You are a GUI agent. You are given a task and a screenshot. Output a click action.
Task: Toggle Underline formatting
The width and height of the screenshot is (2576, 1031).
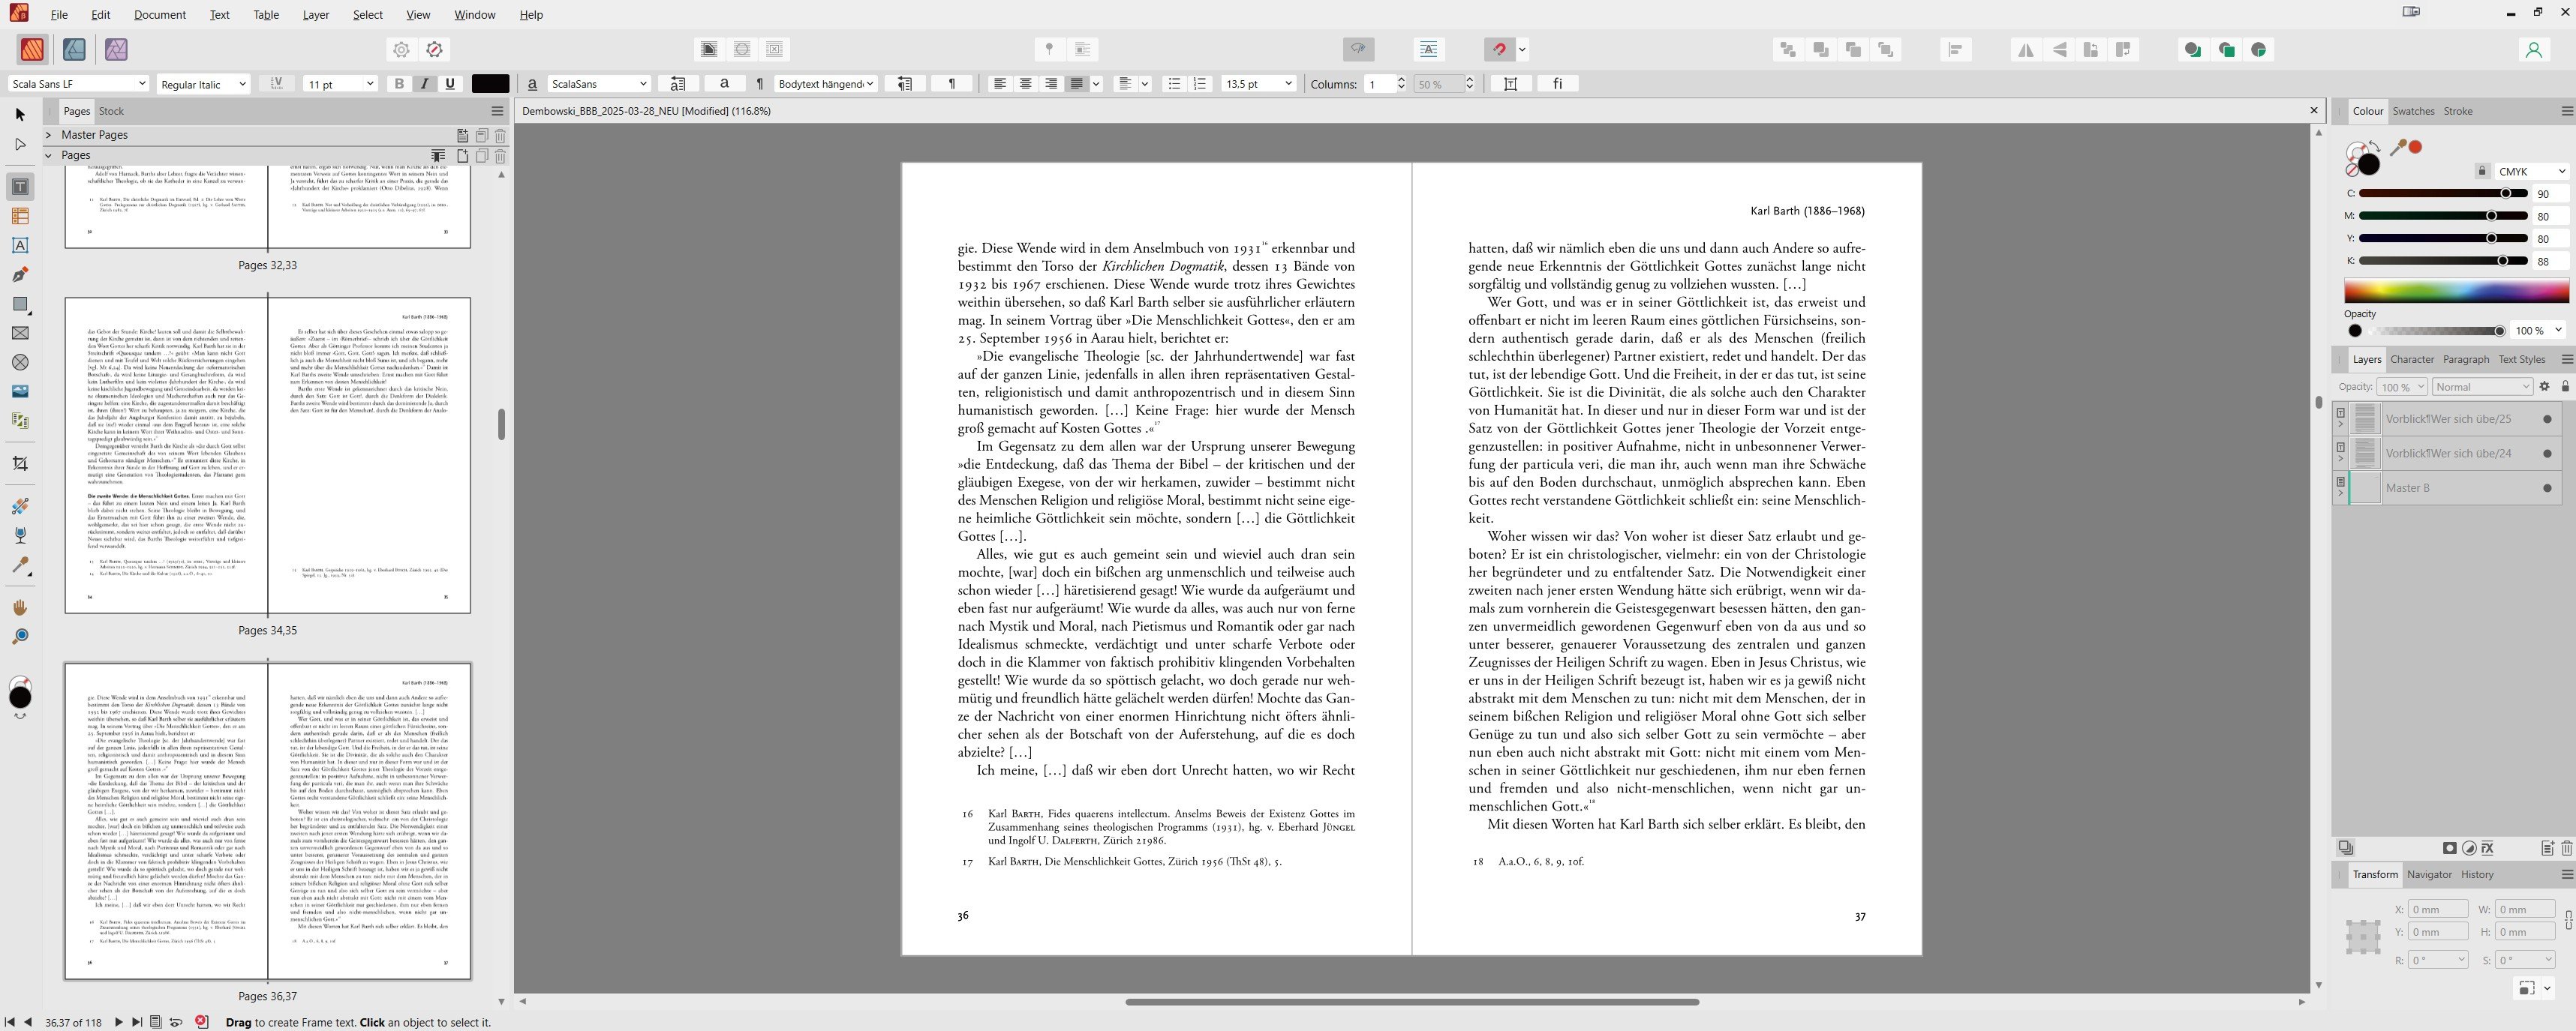[450, 84]
